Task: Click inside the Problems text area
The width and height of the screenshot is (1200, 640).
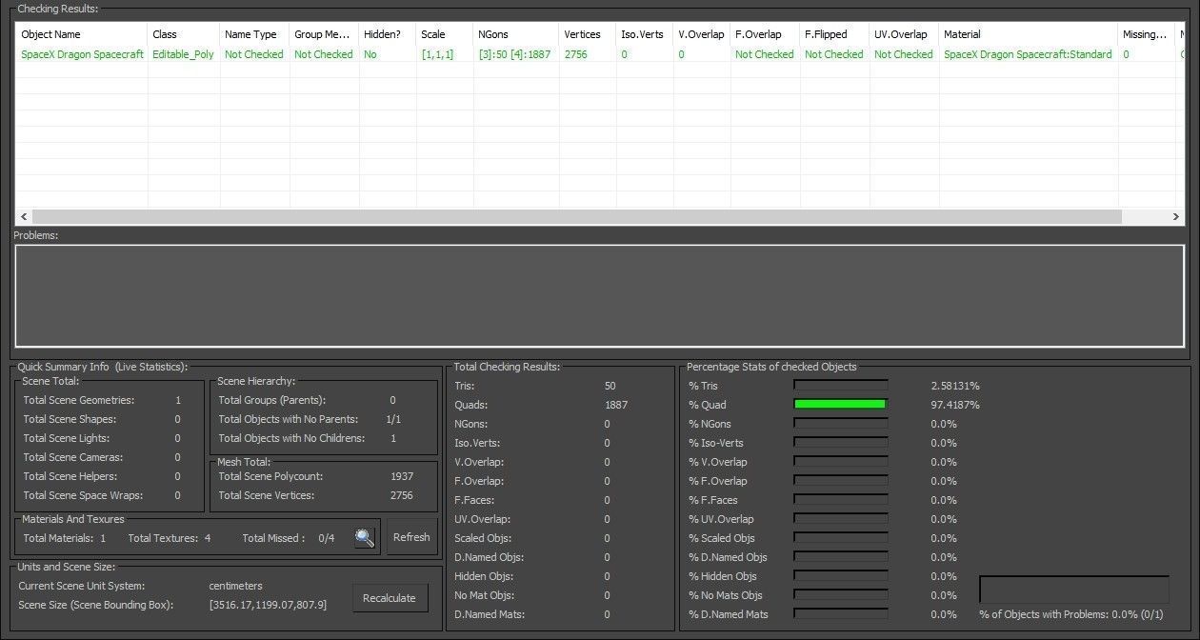Action: pos(600,295)
